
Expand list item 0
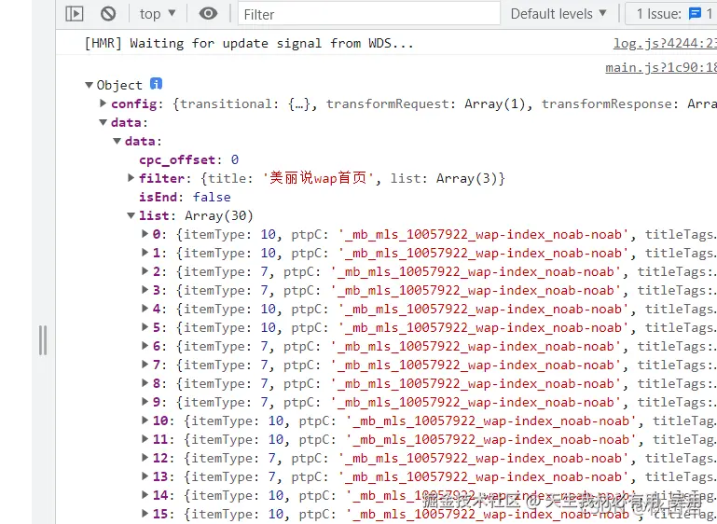(x=145, y=234)
